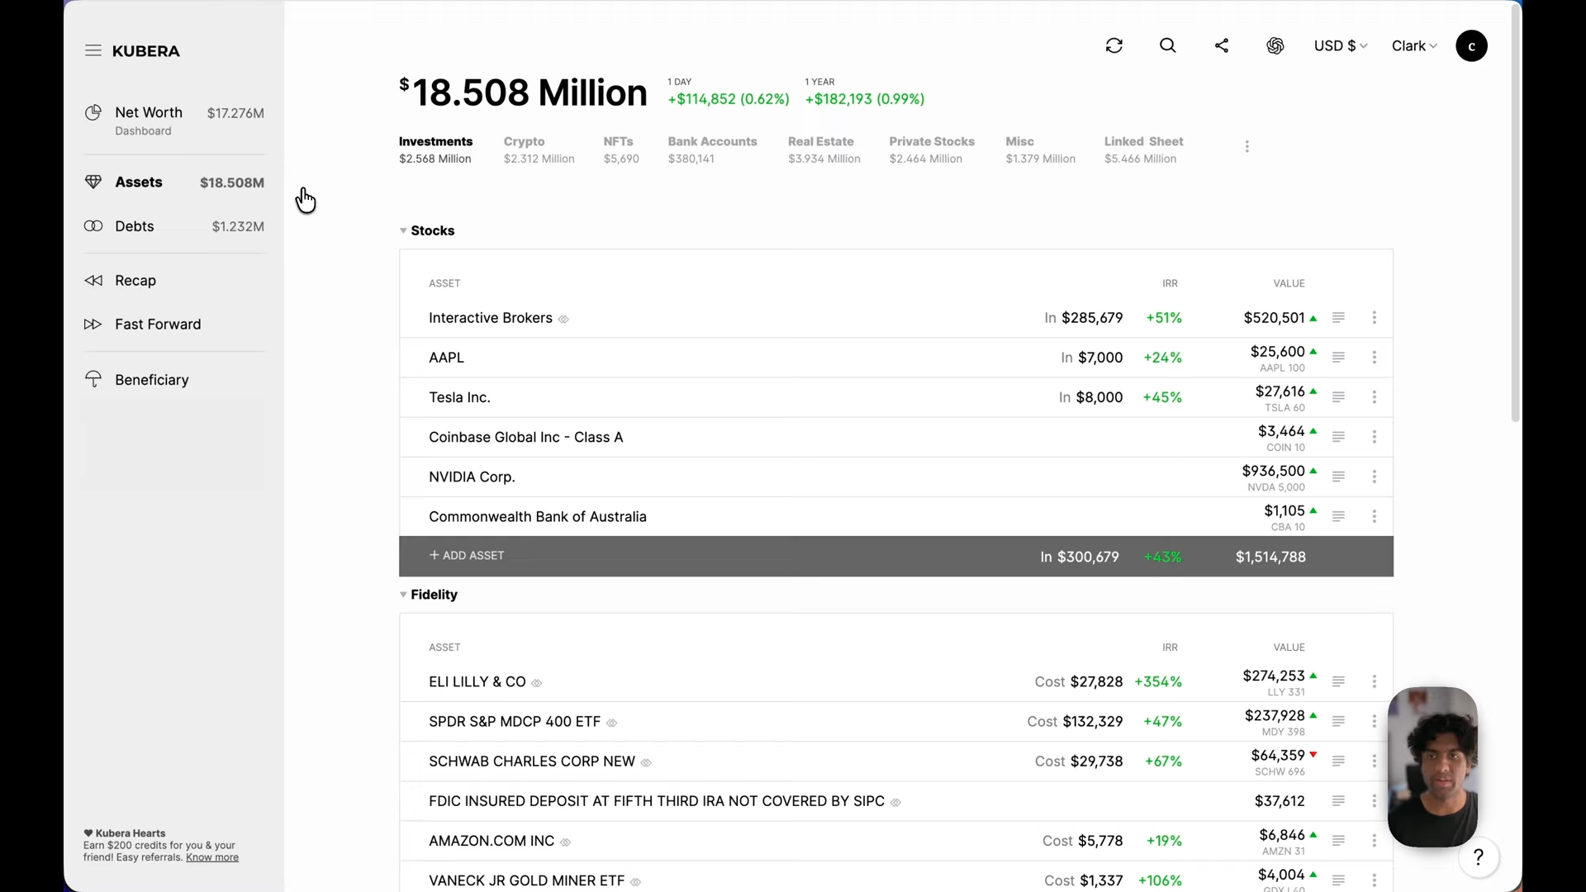The image size is (1586, 892).
Task: Click the Clark user avatar circle
Action: (x=1471, y=46)
